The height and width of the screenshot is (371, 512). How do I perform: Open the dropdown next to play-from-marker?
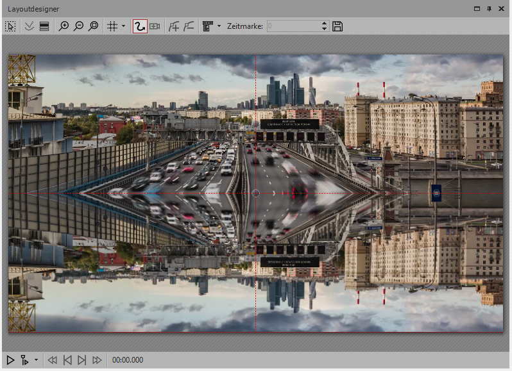click(x=36, y=360)
